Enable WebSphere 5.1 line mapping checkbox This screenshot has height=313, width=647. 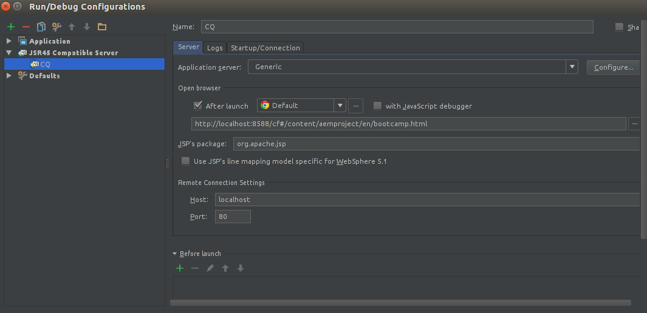(186, 161)
